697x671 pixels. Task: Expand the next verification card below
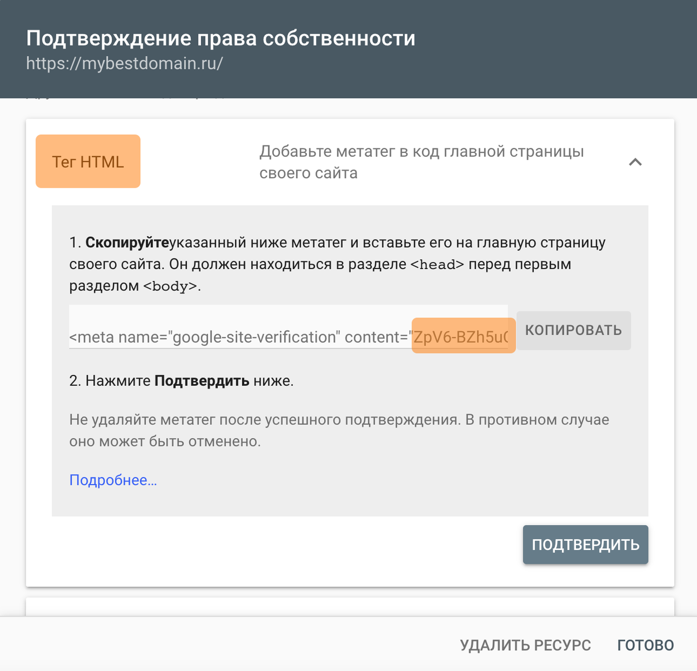tap(349, 607)
